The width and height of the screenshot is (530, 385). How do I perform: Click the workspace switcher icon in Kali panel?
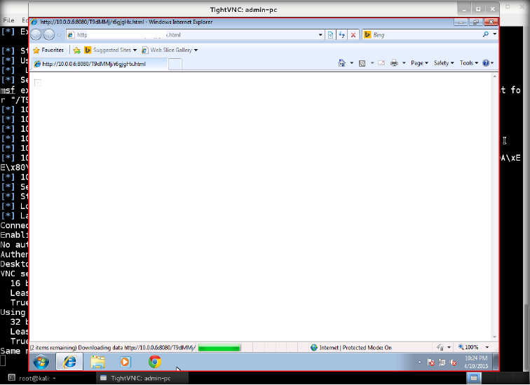474,378
